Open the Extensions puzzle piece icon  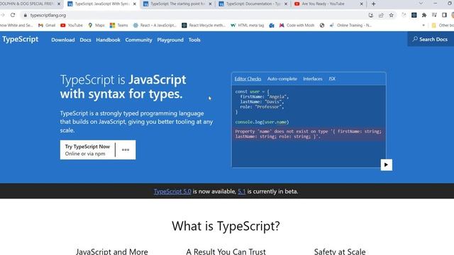424,15
